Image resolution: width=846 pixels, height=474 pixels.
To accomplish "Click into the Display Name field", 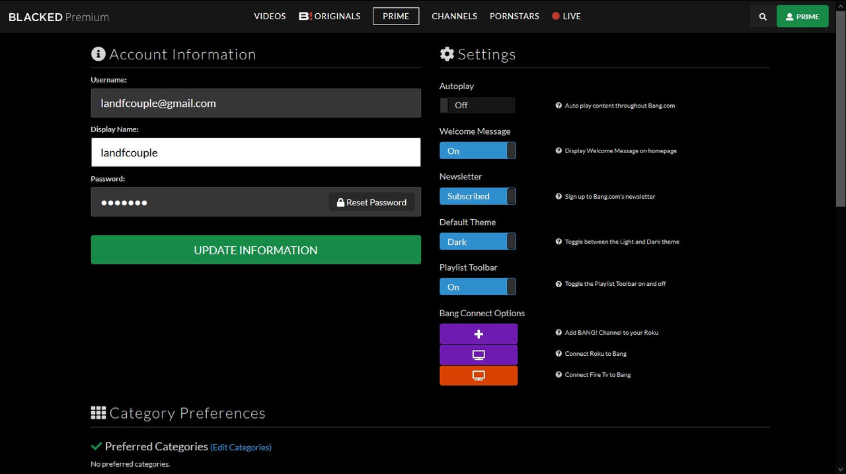I will tap(256, 152).
